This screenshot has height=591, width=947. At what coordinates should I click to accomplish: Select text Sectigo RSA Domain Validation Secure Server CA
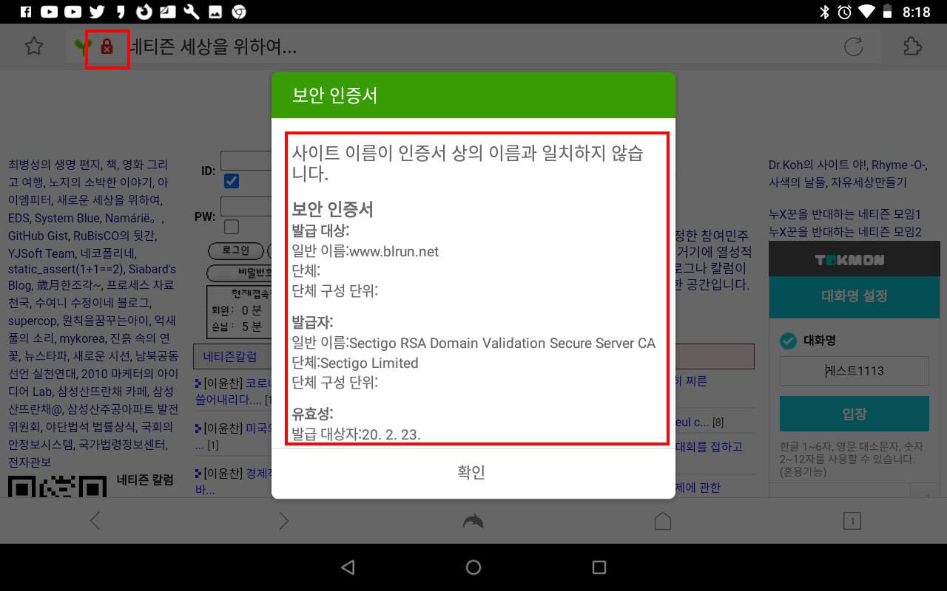tap(502, 344)
